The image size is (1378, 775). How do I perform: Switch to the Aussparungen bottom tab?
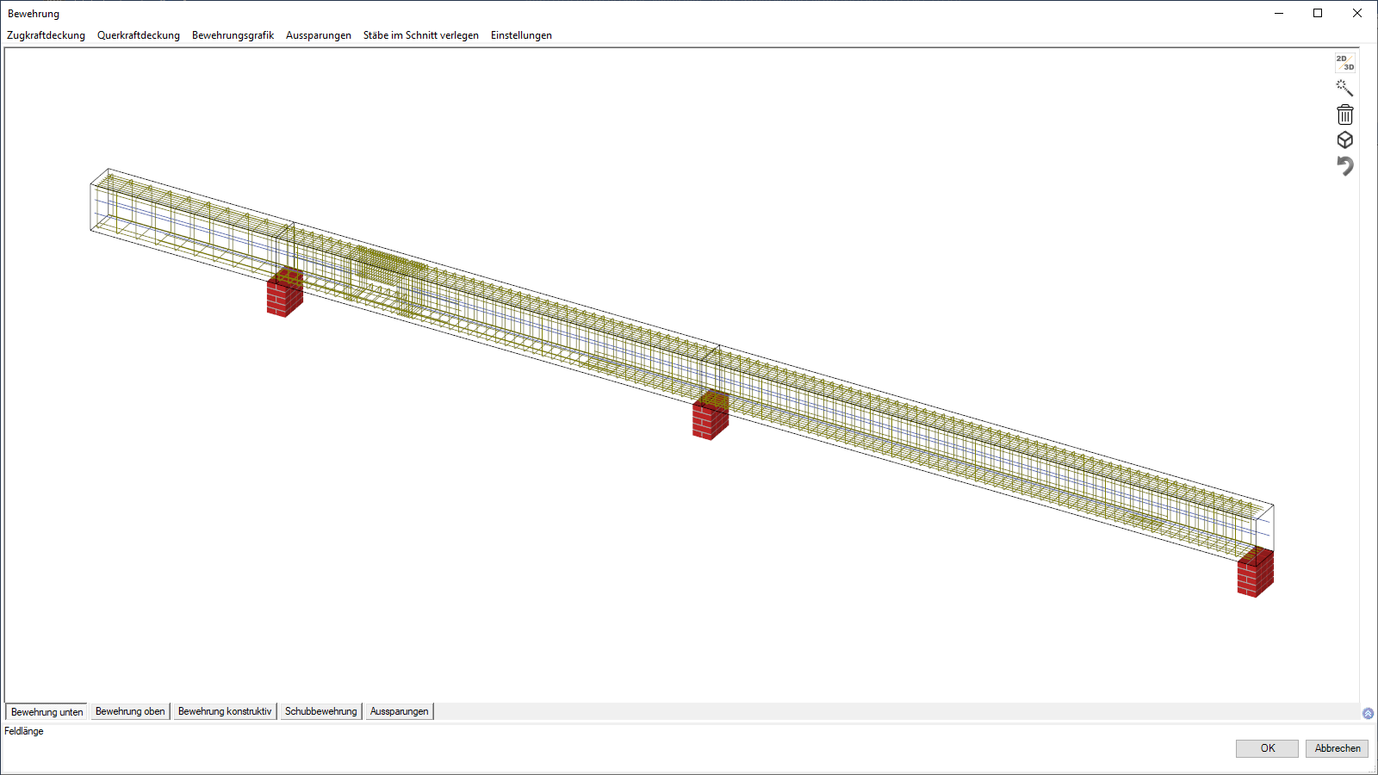pyautogui.click(x=399, y=711)
